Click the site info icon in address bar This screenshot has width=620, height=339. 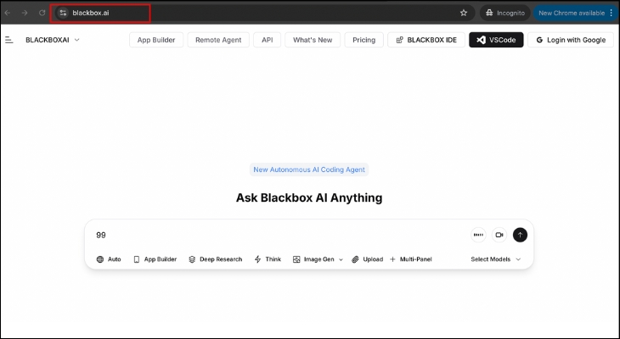[x=63, y=13]
